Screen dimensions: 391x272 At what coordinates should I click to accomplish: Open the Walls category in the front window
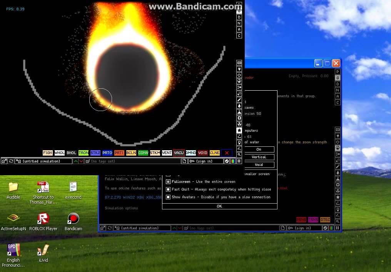coord(239,63)
